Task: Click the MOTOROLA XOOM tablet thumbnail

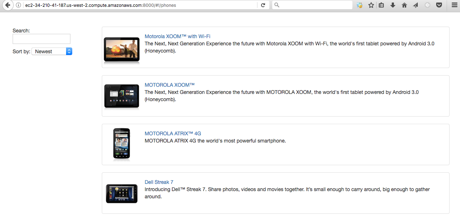Action: coord(122,96)
